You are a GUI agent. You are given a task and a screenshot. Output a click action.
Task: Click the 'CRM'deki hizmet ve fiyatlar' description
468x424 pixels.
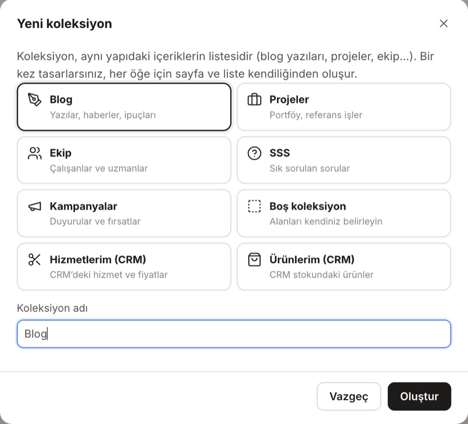point(109,275)
